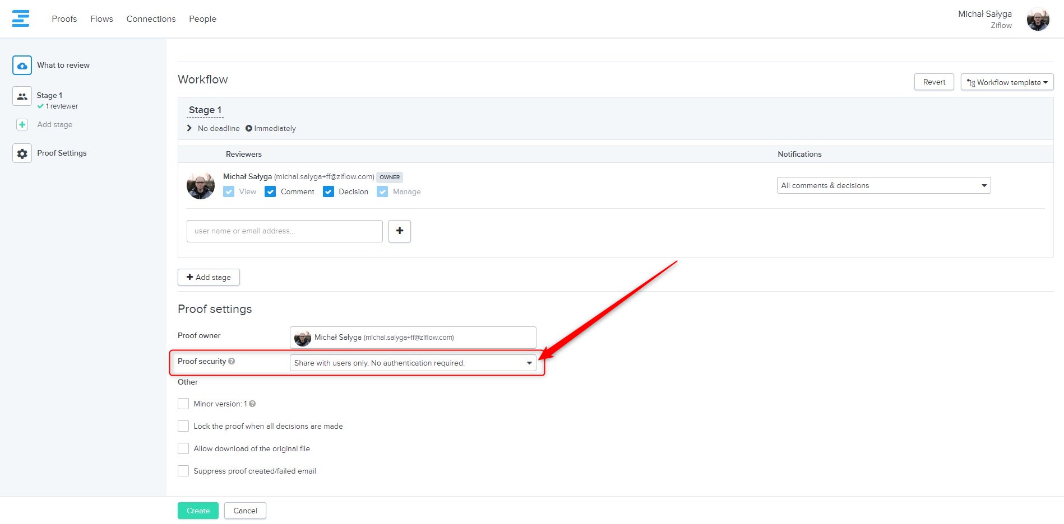This screenshot has height=524, width=1064.
Task: Click the What to review upload icon
Action: (x=22, y=65)
